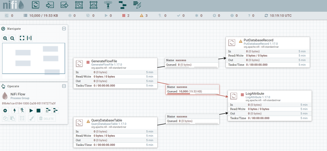The image size is (327, 151).
Task: Click the Disable crossed lightning icon
Action: tap(22, 110)
